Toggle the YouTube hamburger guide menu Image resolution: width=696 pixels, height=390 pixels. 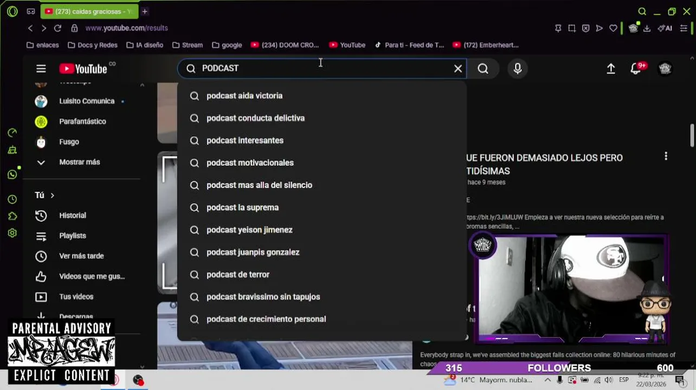[41, 68]
